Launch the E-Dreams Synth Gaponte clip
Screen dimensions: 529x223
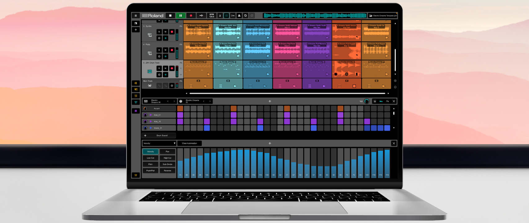pos(209,38)
